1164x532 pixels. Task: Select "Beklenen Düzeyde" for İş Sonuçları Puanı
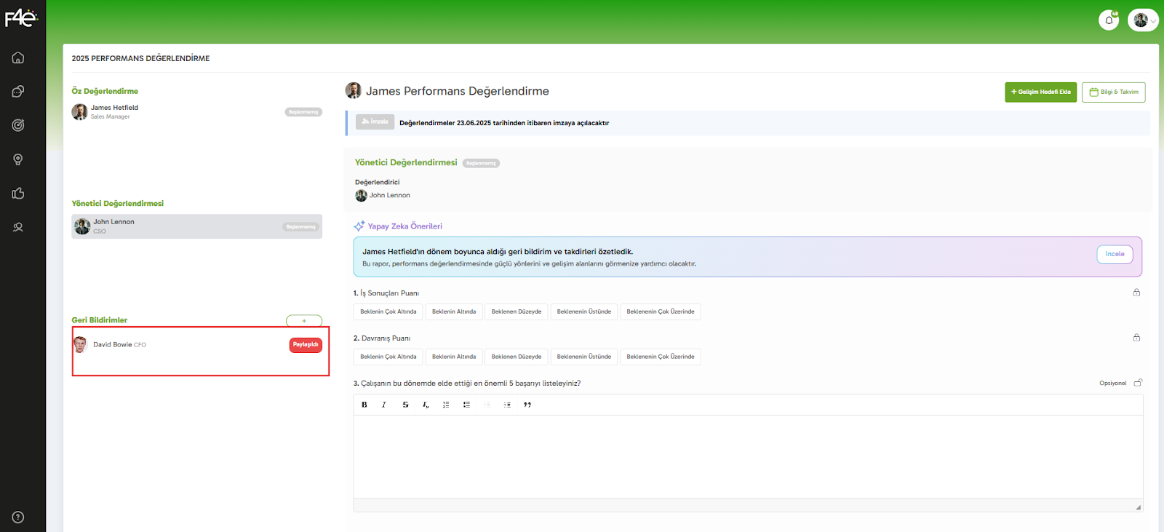(x=516, y=311)
